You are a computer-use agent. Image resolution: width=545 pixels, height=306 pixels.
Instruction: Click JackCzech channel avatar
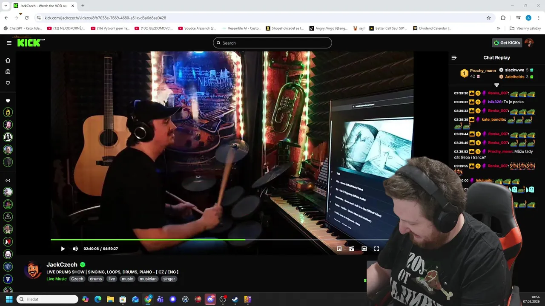tap(33, 269)
